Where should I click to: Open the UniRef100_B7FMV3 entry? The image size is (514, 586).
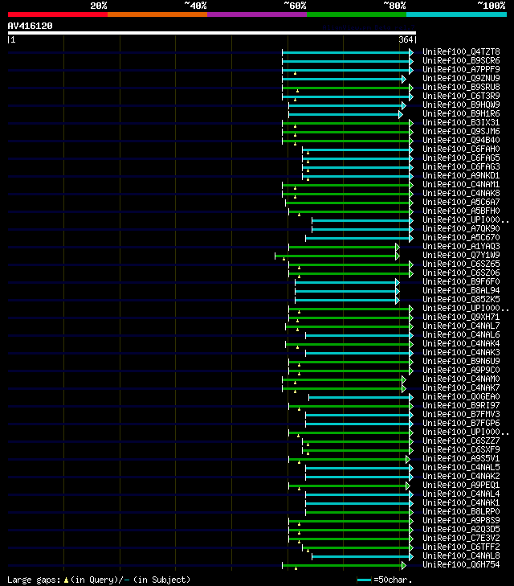pos(461,415)
